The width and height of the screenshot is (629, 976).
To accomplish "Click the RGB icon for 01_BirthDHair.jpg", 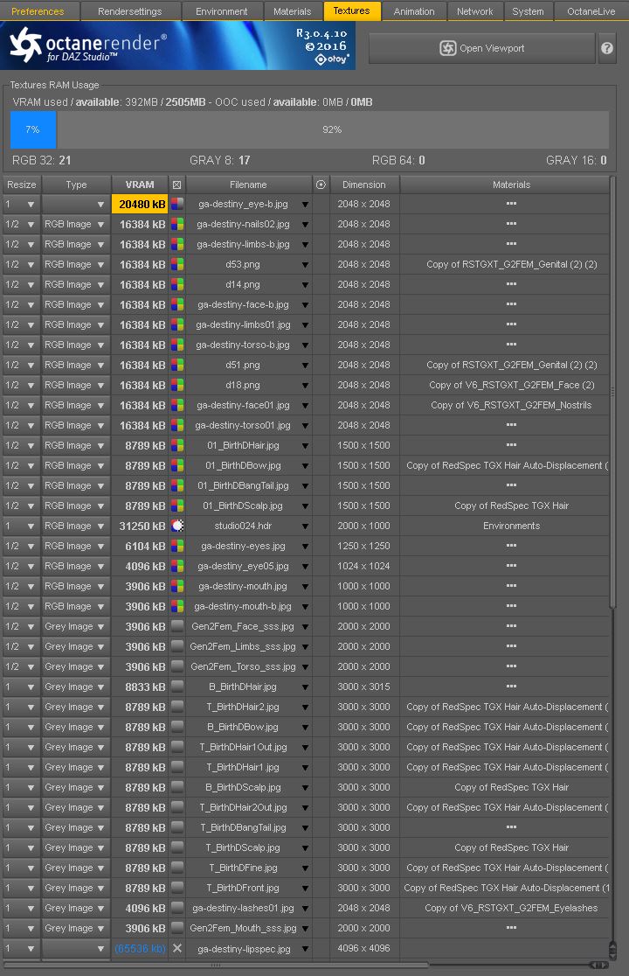I will pyautogui.click(x=177, y=445).
